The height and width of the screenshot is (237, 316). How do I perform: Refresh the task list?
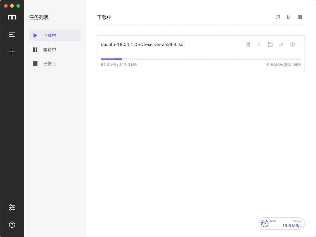[x=278, y=17]
